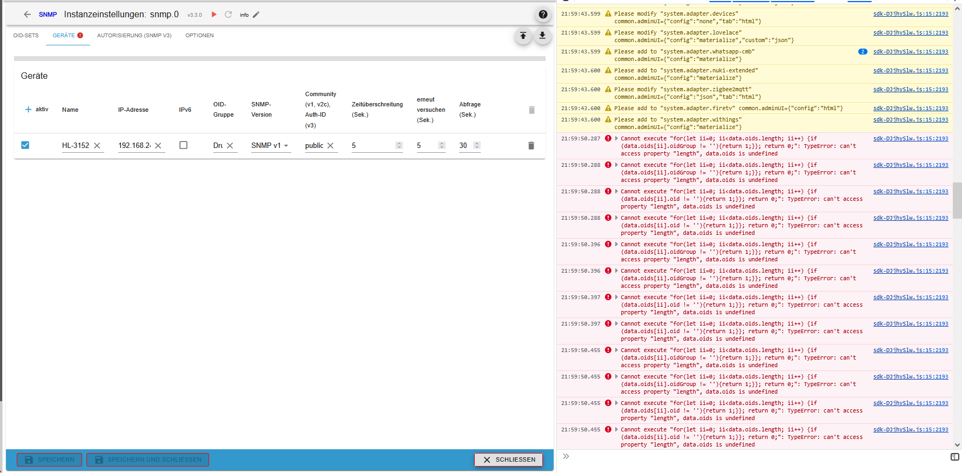The image size is (962, 473).
Task: Open source link for nuki-extended warning
Action: tap(911, 71)
